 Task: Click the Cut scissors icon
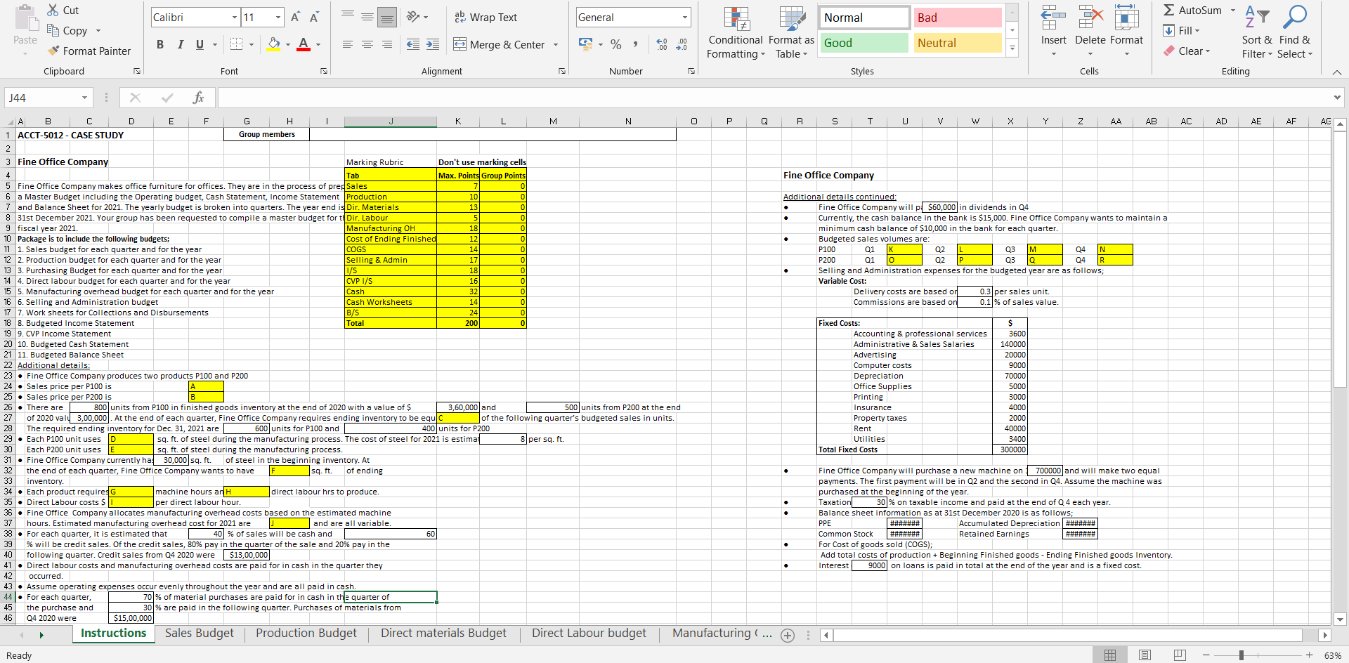(53, 11)
